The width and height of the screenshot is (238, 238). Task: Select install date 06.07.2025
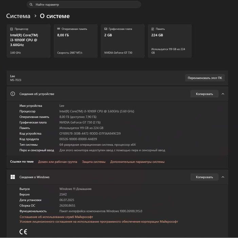tap(67, 200)
